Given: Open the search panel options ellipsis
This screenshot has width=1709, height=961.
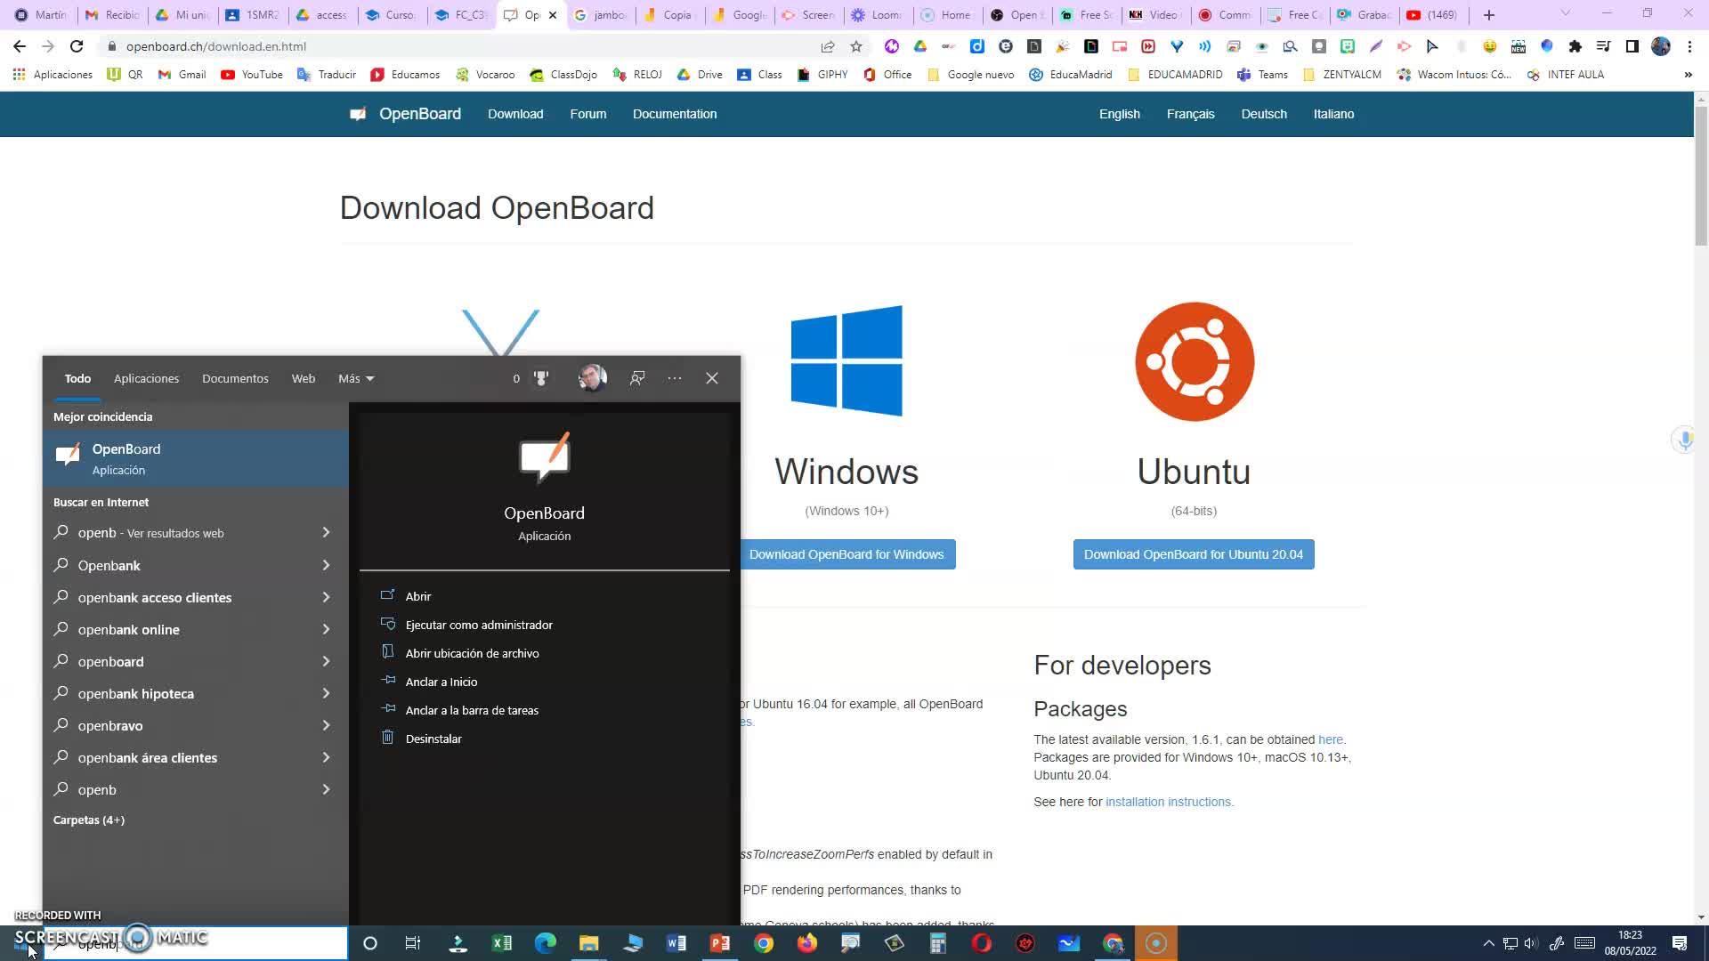Looking at the screenshot, I should click(x=675, y=378).
